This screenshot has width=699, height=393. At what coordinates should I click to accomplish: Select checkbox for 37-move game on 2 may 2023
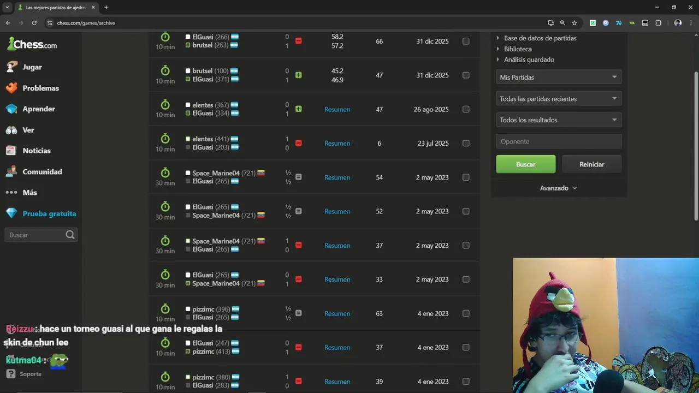(x=466, y=245)
